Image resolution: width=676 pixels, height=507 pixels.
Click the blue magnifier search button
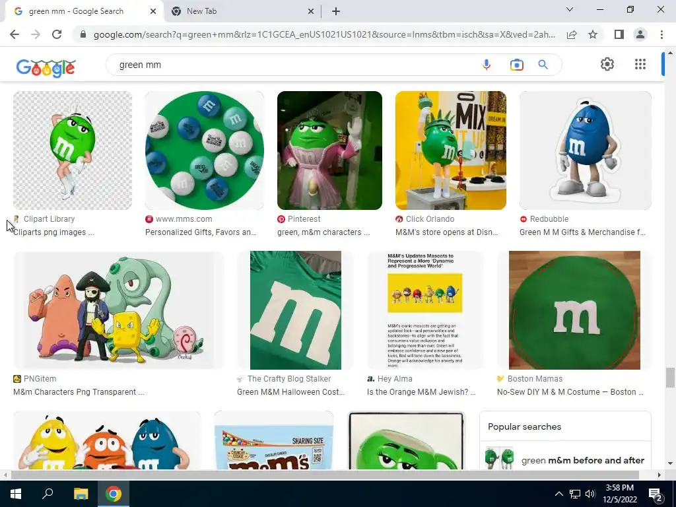pyautogui.click(x=543, y=65)
